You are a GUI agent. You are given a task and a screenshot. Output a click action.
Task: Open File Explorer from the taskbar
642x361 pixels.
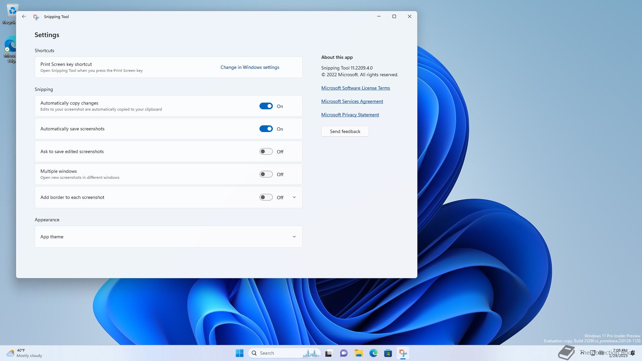358,353
